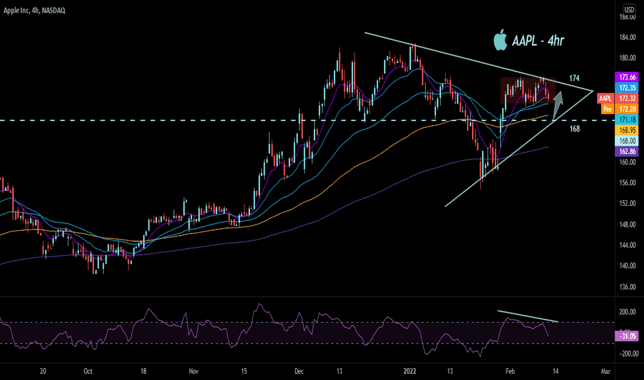Click the 136.00 price axis label
Viewport: 644px width, 380px height.
627,287
